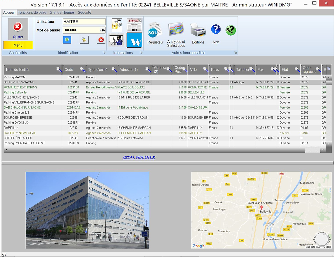Viewport: 334px width, 257px height.
Task: Expand the Identification group launcher
Action: 104,53
